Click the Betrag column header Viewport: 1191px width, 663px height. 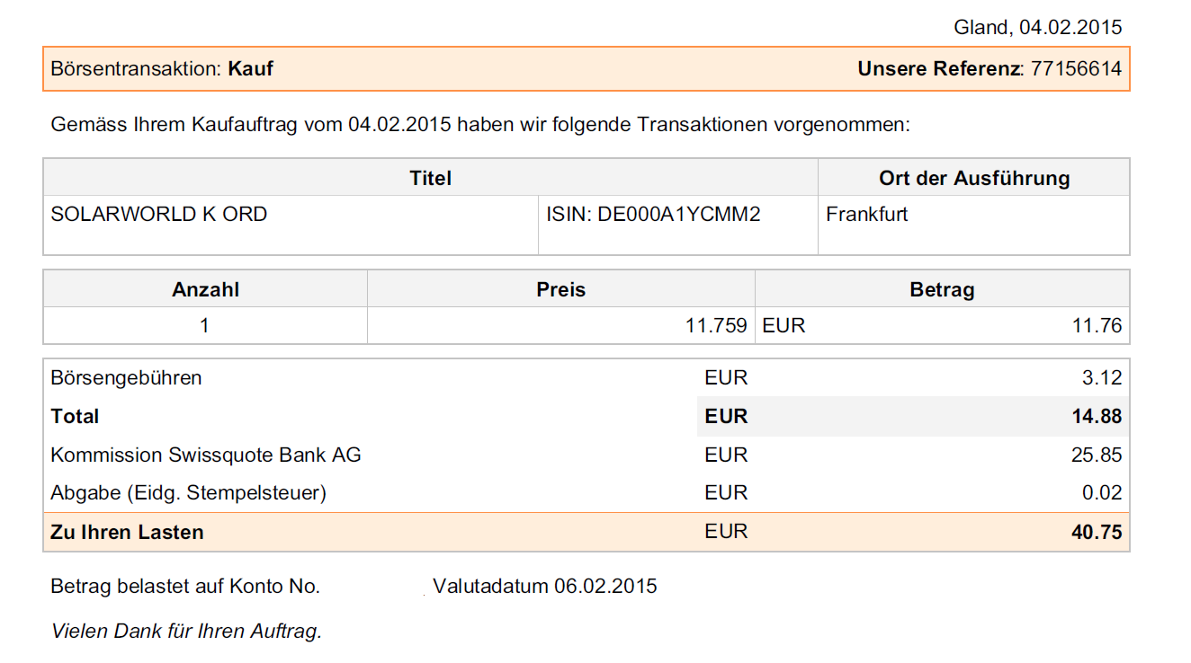point(942,289)
